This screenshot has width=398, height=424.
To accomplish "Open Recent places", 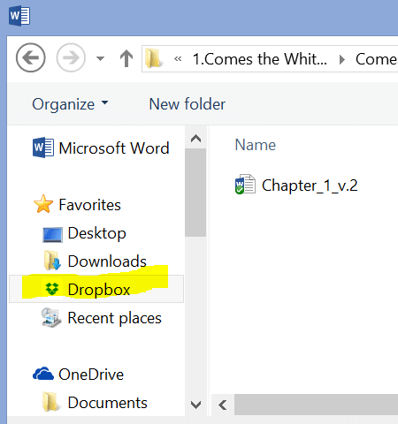I will pyautogui.click(x=102, y=318).
